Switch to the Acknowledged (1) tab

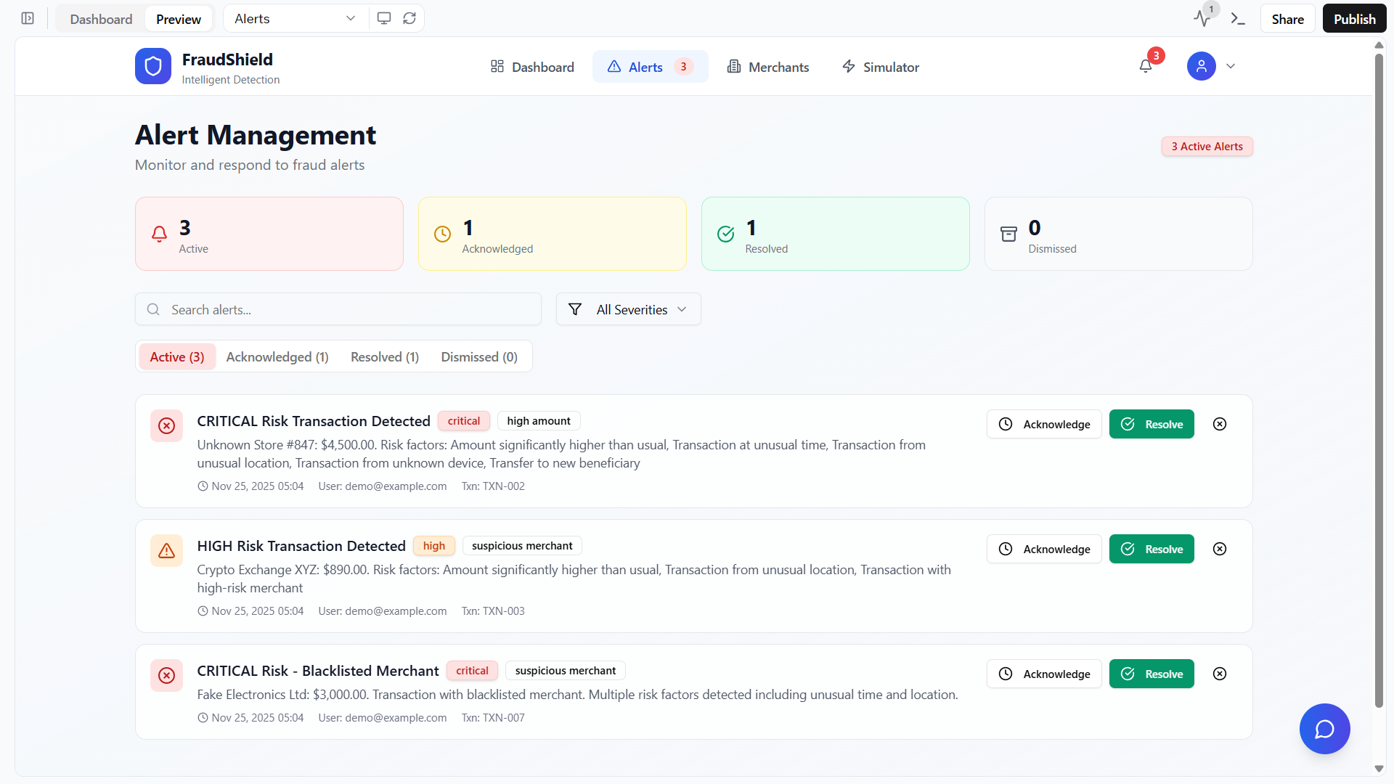(277, 357)
